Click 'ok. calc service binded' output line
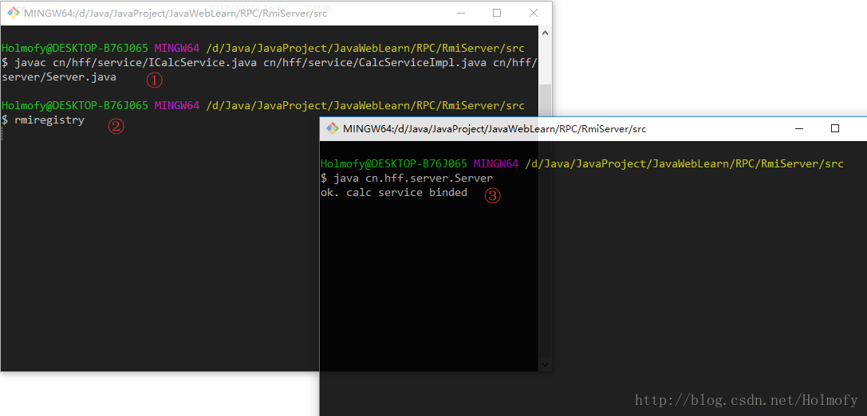The width and height of the screenshot is (867, 416). (394, 193)
